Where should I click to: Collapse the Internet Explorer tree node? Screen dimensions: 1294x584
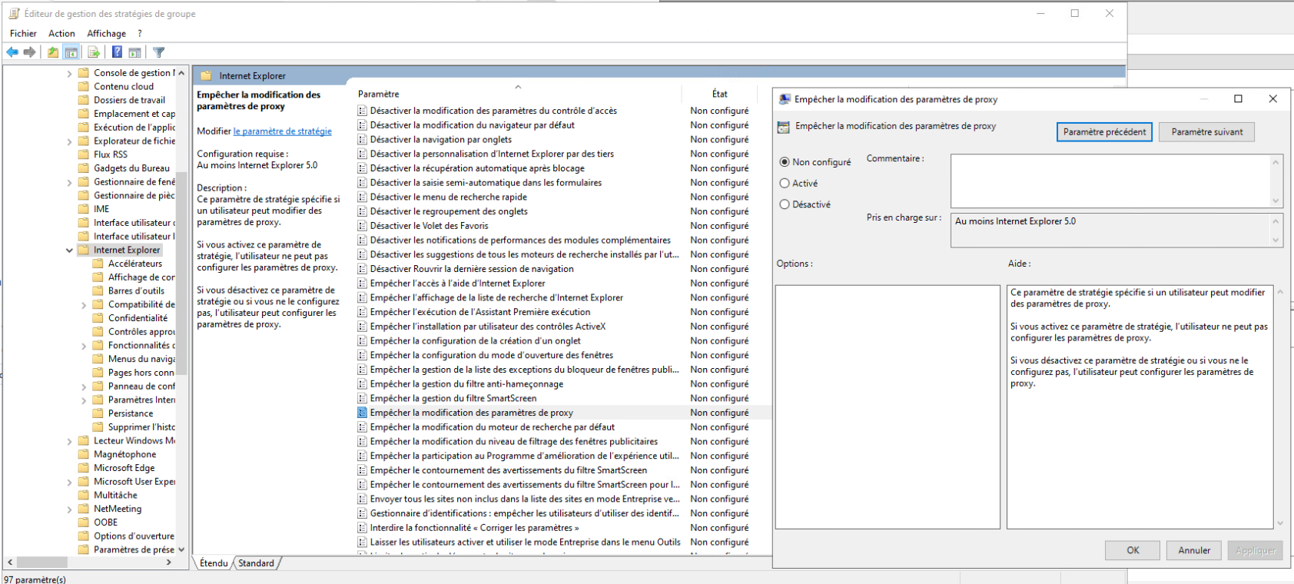point(69,251)
